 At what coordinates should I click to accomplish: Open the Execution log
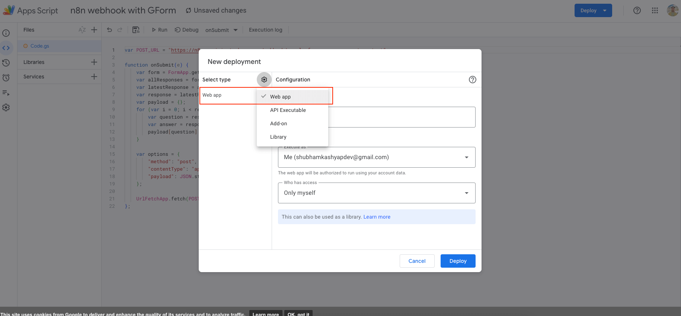click(266, 30)
